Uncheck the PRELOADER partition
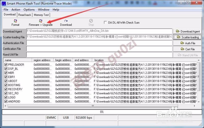204x128 pixels. point(6,65)
